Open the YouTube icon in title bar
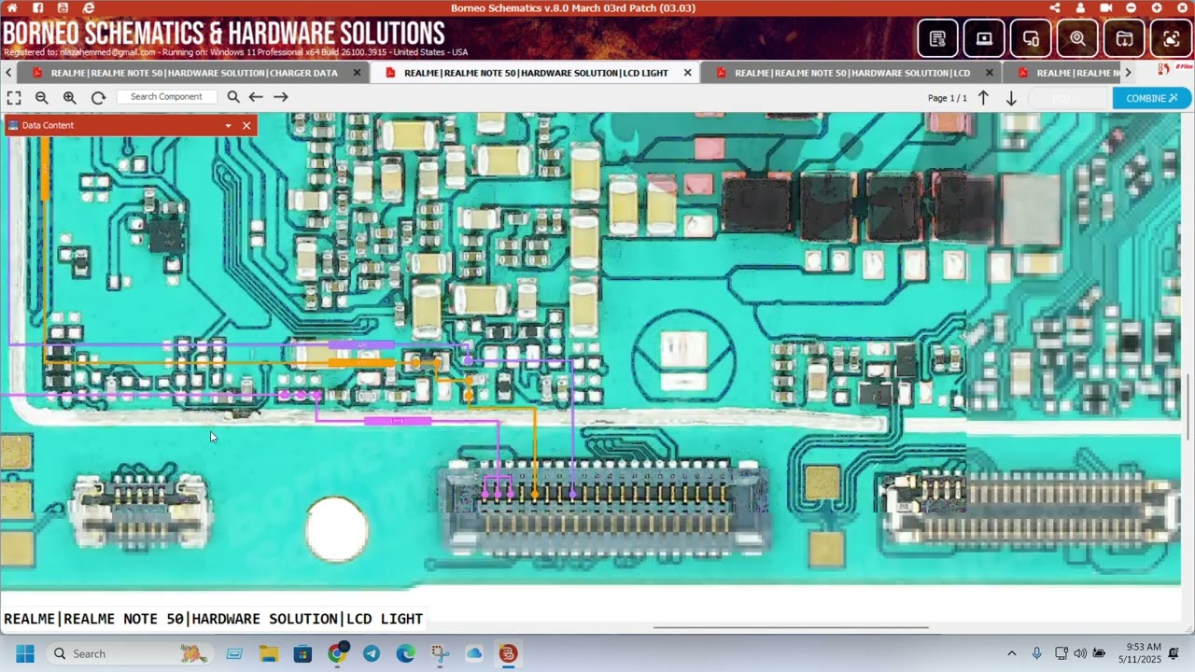This screenshot has width=1195, height=672. [x=63, y=7]
